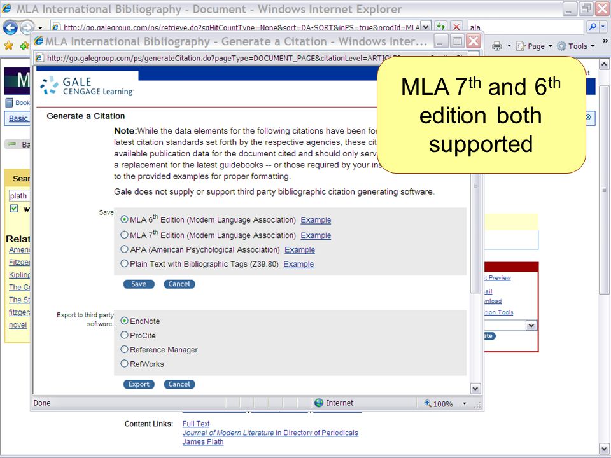The width and height of the screenshot is (611, 458).
Task: Choose Plain Text with Bibliographic Tags option
Action: [x=124, y=263]
